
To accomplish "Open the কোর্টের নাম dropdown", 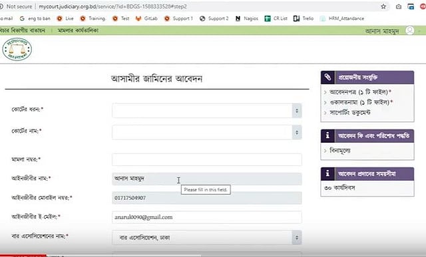I will click(x=207, y=132).
